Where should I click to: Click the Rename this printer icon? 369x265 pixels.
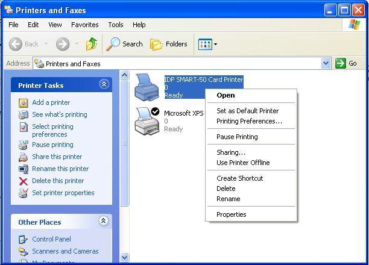(24, 169)
